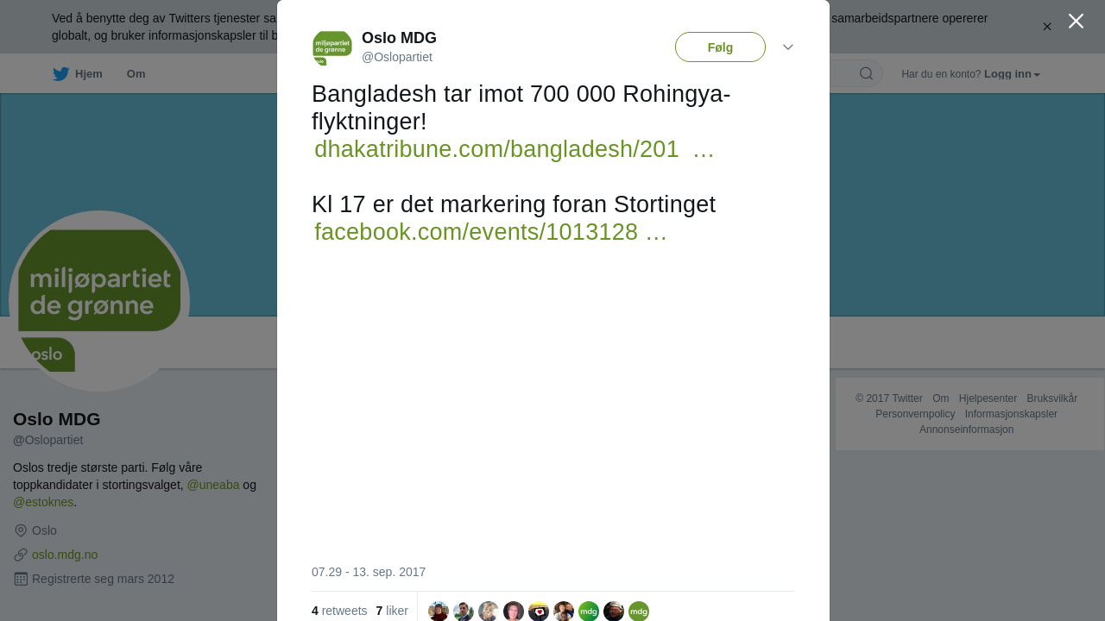Follow Oslo MDG with the Følg button

pyautogui.click(x=720, y=47)
